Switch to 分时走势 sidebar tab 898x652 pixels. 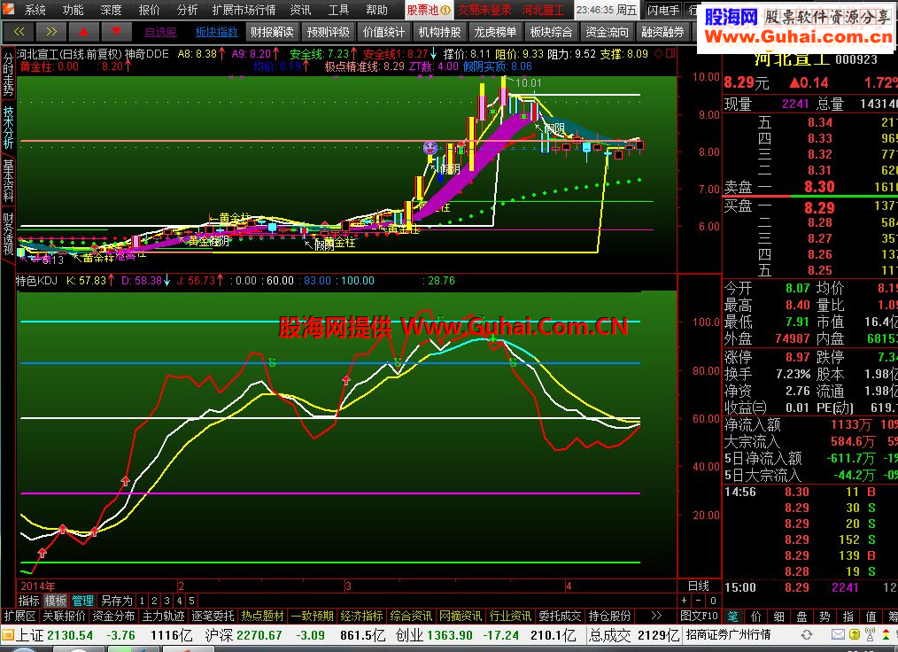8,74
